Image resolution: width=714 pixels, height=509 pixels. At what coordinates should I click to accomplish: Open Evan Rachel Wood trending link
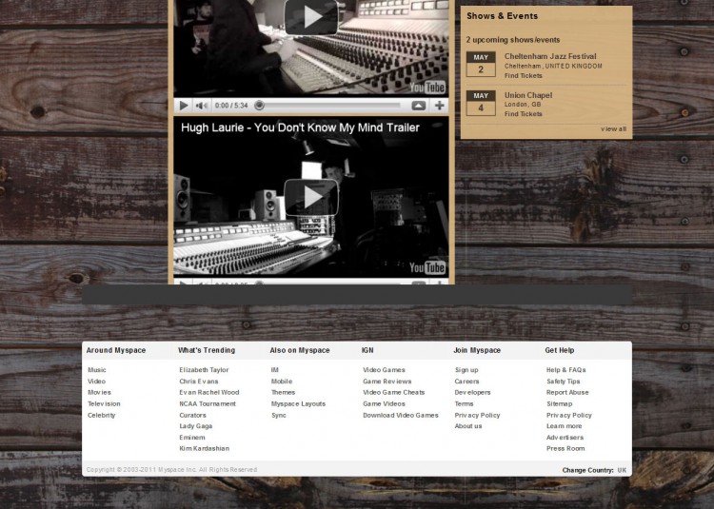tap(209, 392)
